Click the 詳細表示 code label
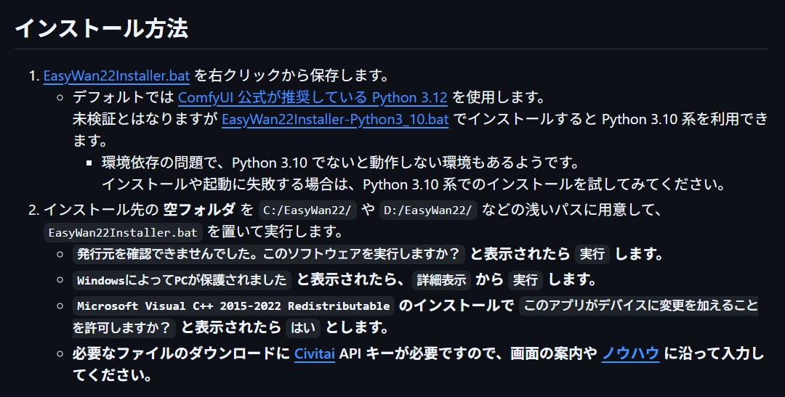This screenshot has height=397, width=785. coord(441,280)
